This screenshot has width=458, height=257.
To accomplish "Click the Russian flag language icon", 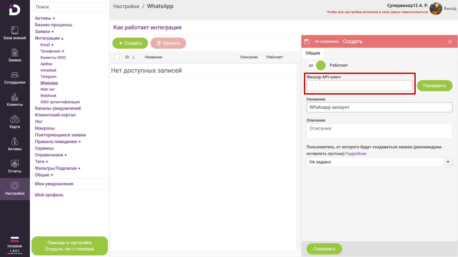I will coord(15,240).
